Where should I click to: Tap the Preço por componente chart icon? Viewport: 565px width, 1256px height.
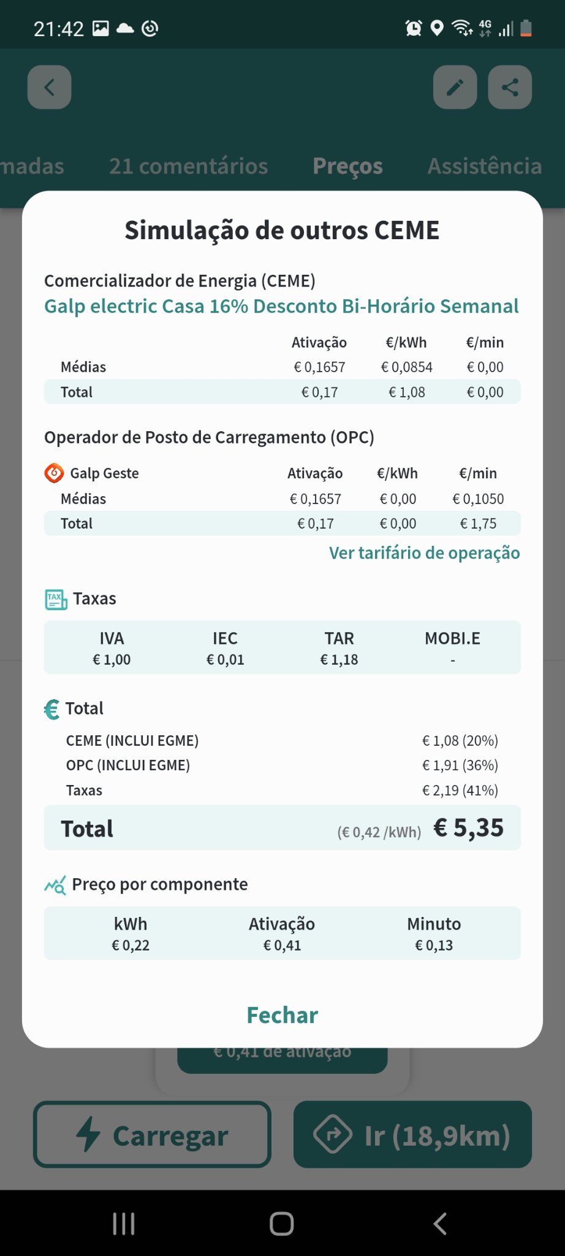tap(55, 885)
